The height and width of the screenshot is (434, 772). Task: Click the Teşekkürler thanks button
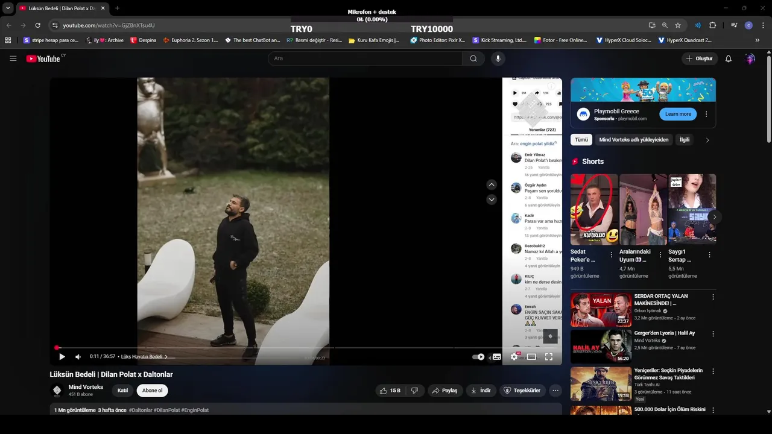pos(522,391)
